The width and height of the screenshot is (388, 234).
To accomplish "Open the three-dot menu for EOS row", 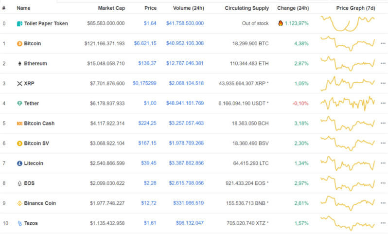I will tap(383, 183).
